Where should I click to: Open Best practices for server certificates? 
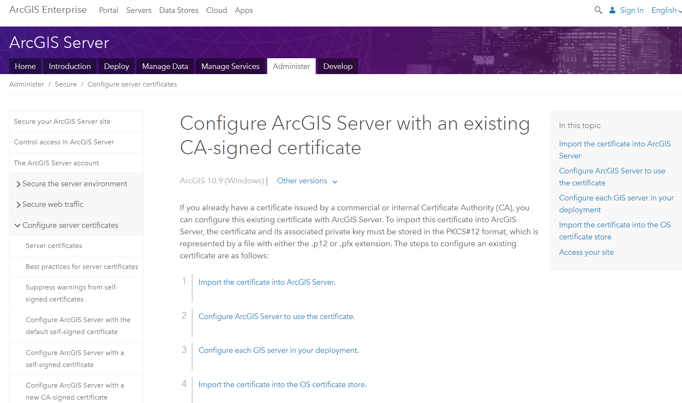81,267
